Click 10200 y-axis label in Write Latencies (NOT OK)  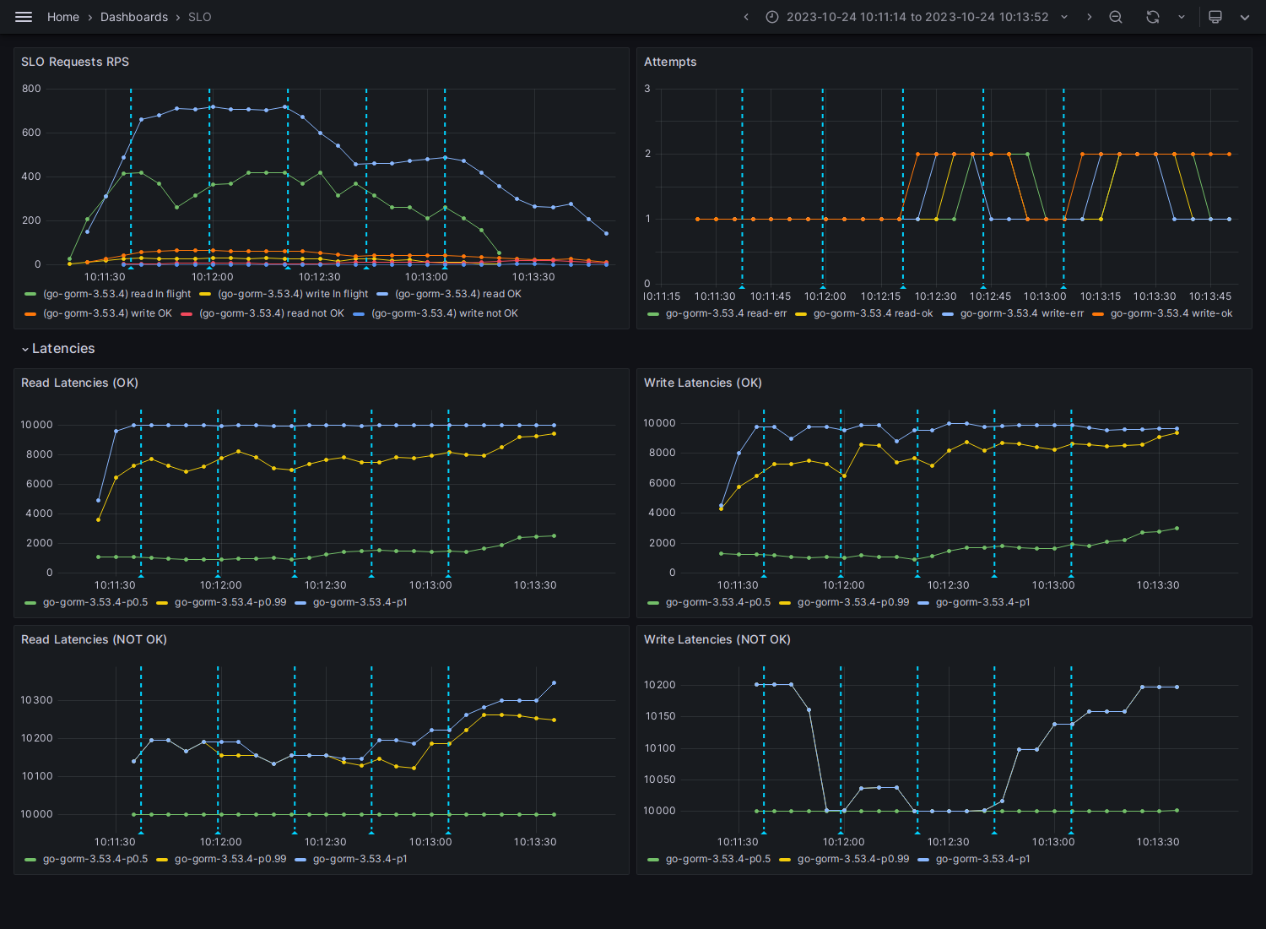pos(660,685)
